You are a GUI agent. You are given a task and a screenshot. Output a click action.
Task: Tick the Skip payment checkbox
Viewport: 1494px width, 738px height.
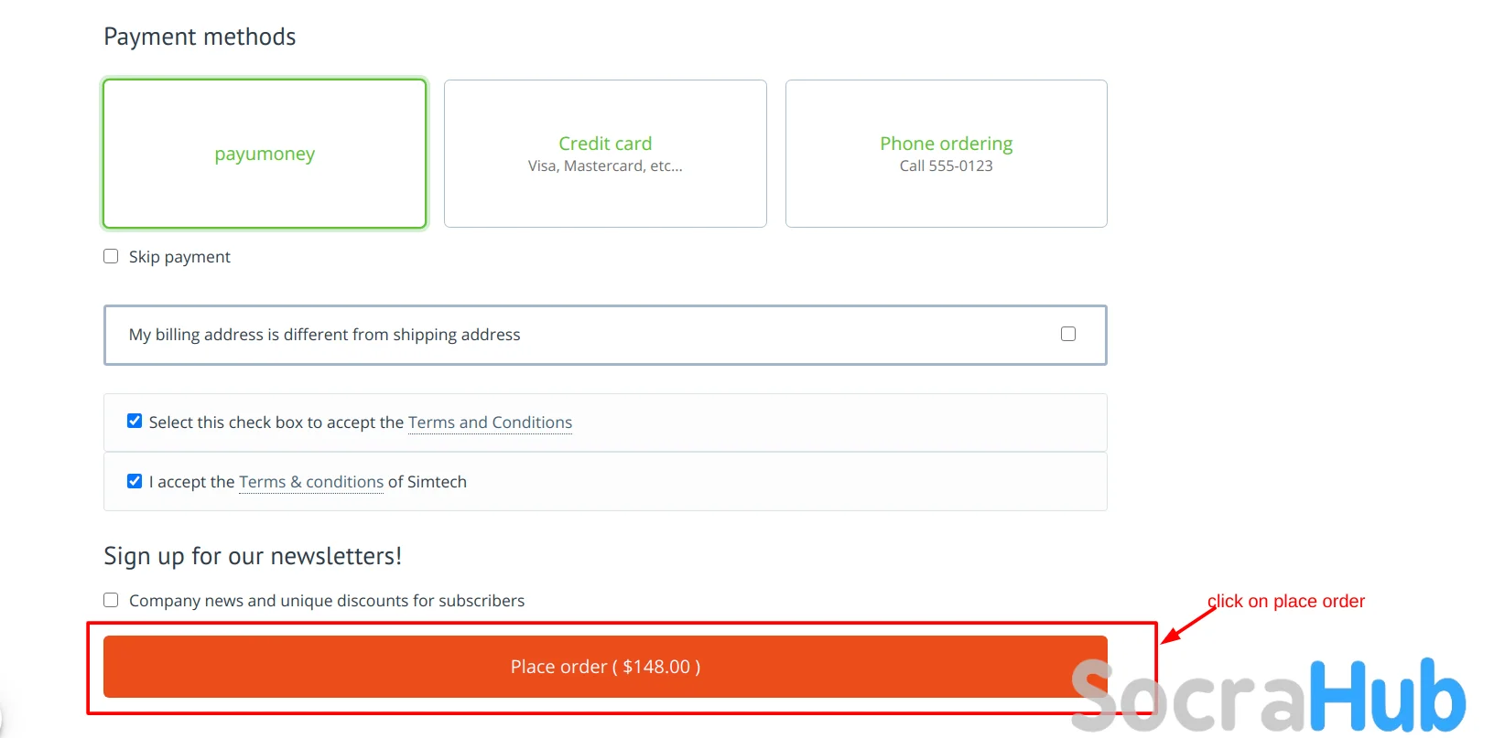(x=111, y=256)
